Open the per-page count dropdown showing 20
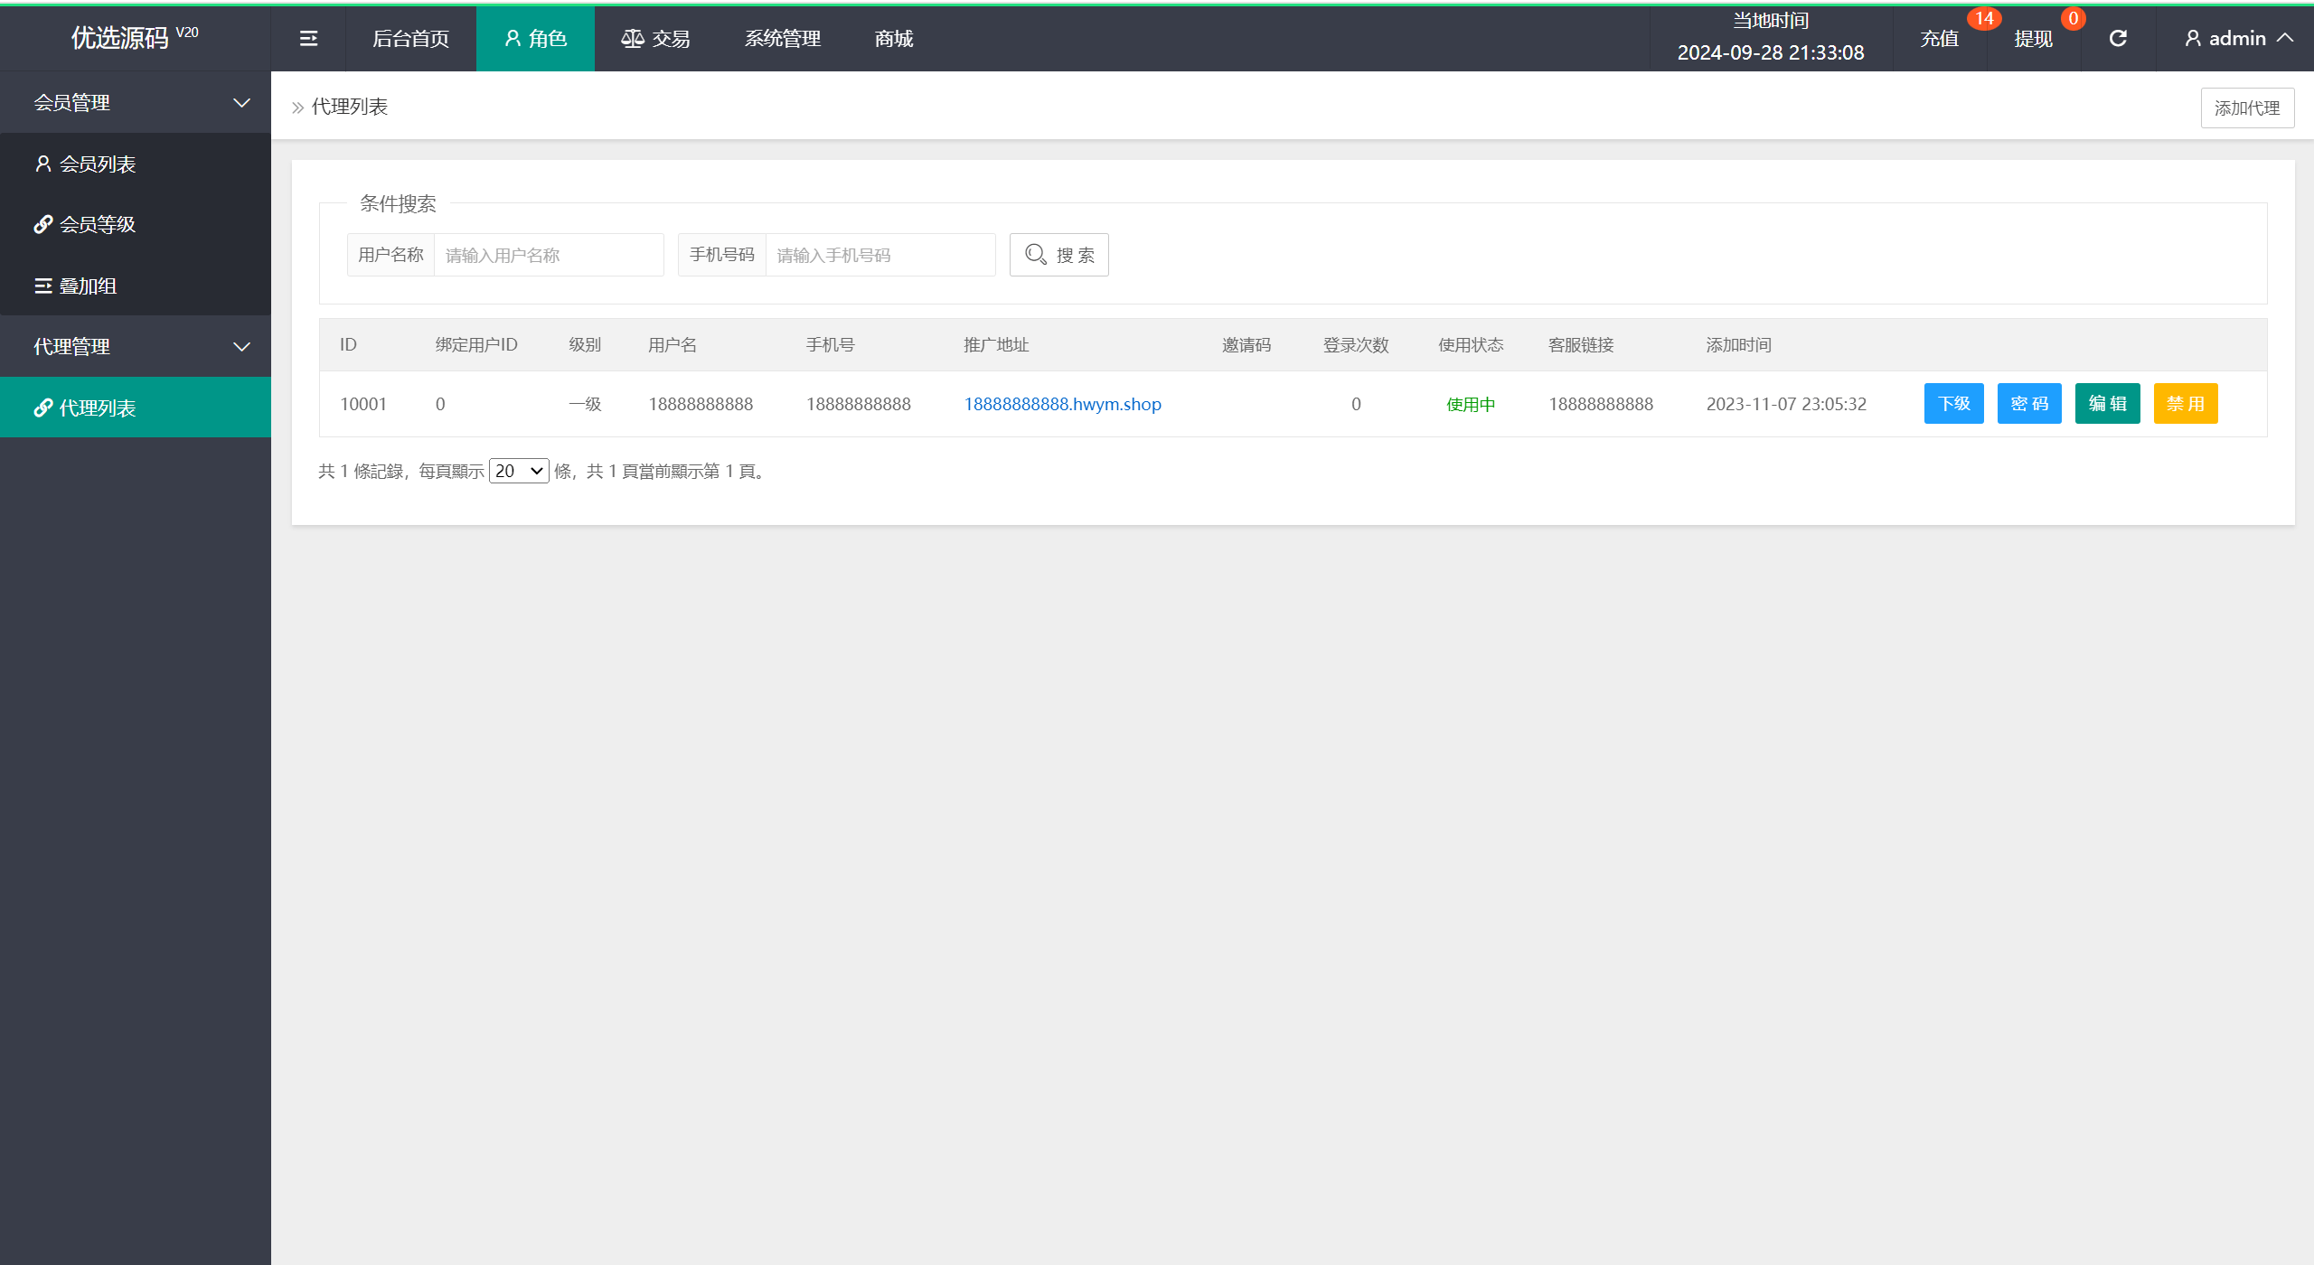2314x1265 pixels. (x=519, y=471)
